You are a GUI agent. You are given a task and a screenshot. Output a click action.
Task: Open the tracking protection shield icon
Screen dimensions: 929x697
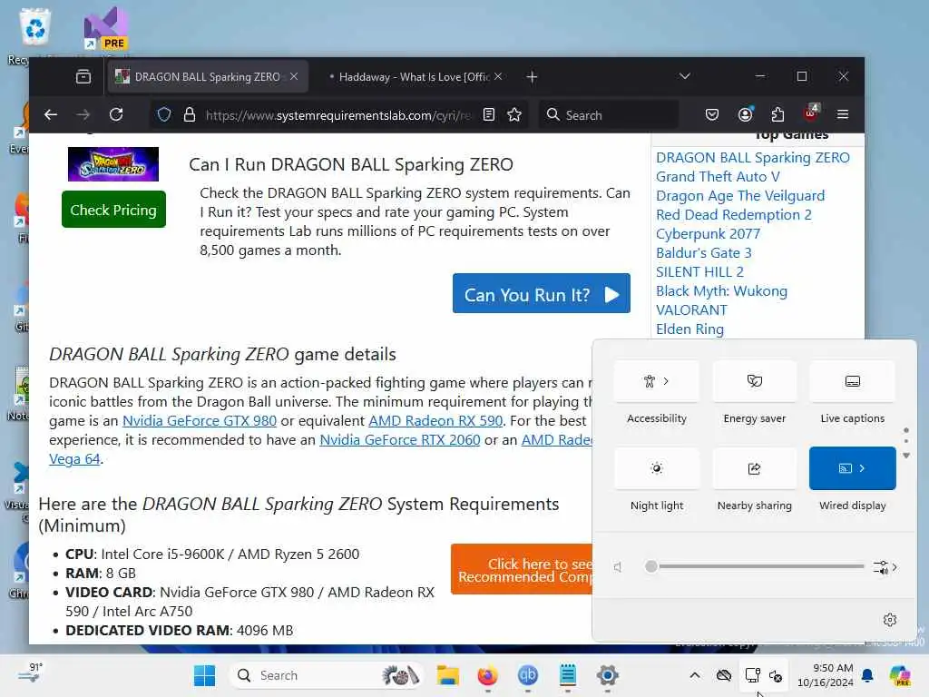(164, 114)
